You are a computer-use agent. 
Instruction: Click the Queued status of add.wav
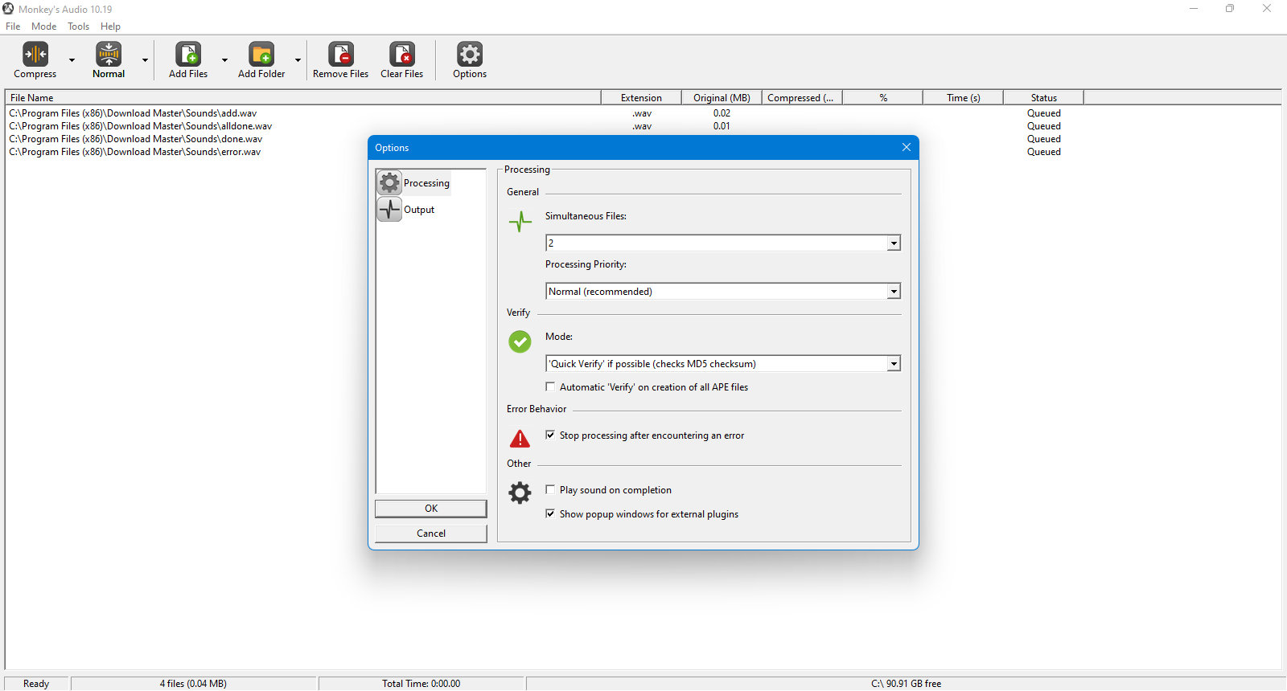1044,113
